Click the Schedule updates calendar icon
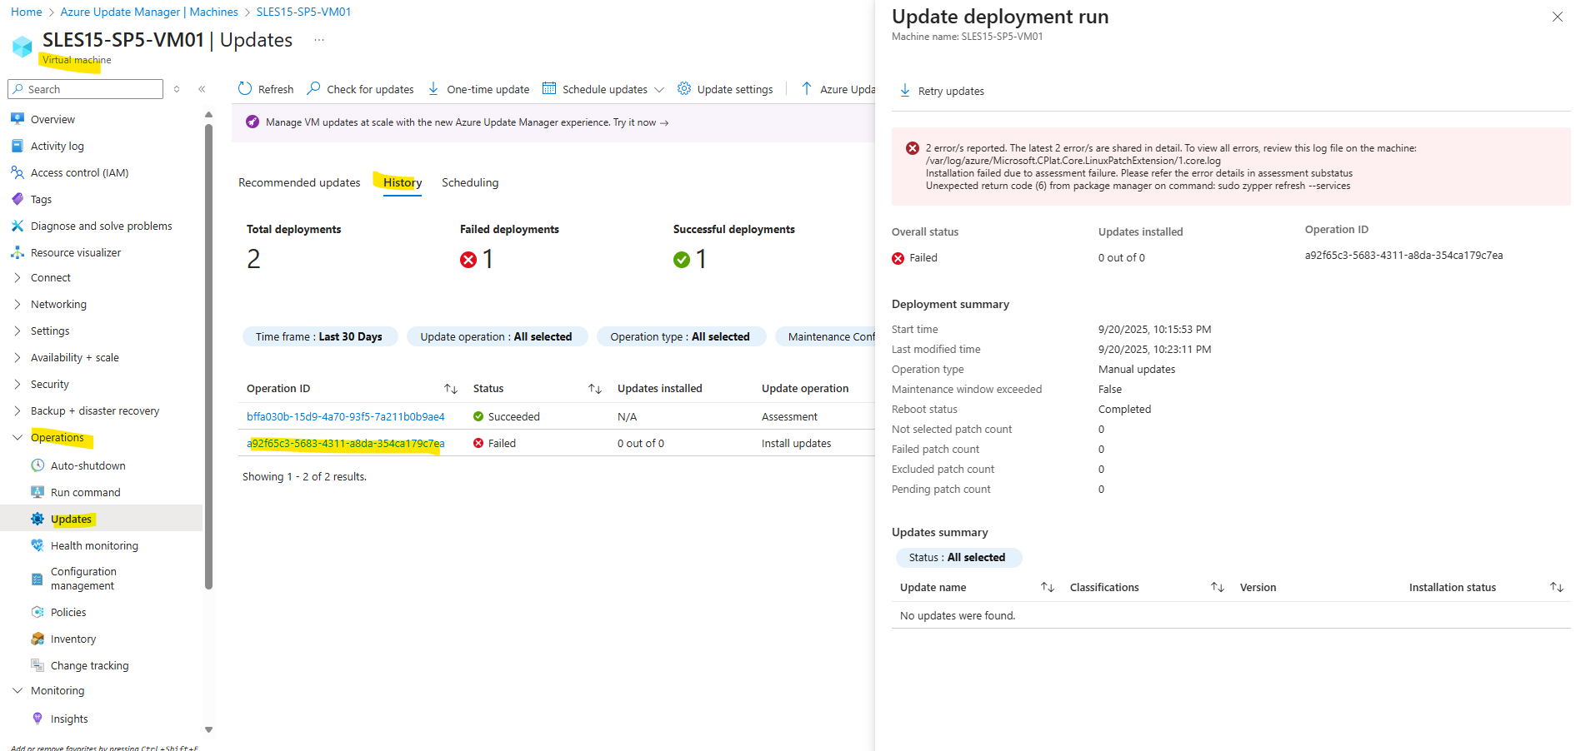This screenshot has height=751, width=1576. pos(549,88)
